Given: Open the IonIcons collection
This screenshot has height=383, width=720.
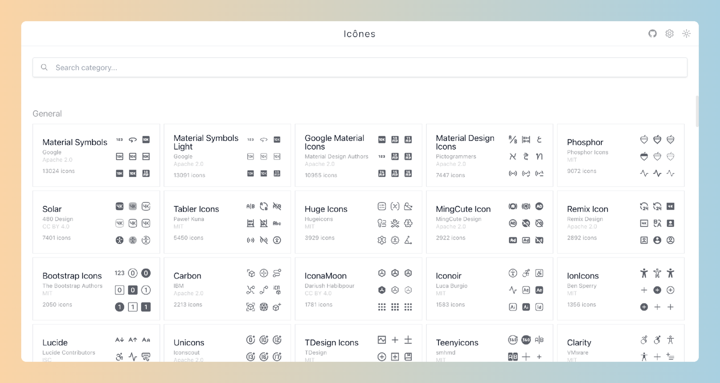Looking at the screenshot, I should click(620, 288).
